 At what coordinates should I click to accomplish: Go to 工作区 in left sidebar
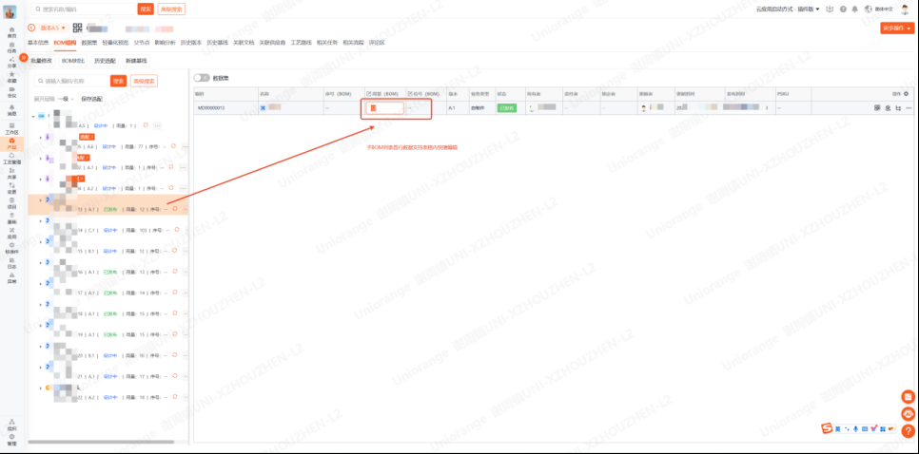(x=11, y=128)
